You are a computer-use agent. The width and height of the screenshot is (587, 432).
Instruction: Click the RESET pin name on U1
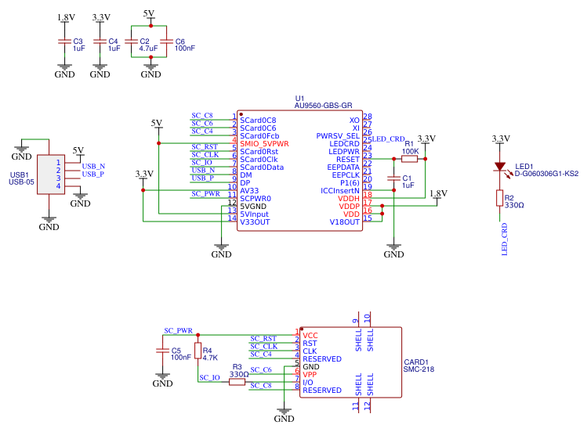pyautogui.click(x=348, y=160)
